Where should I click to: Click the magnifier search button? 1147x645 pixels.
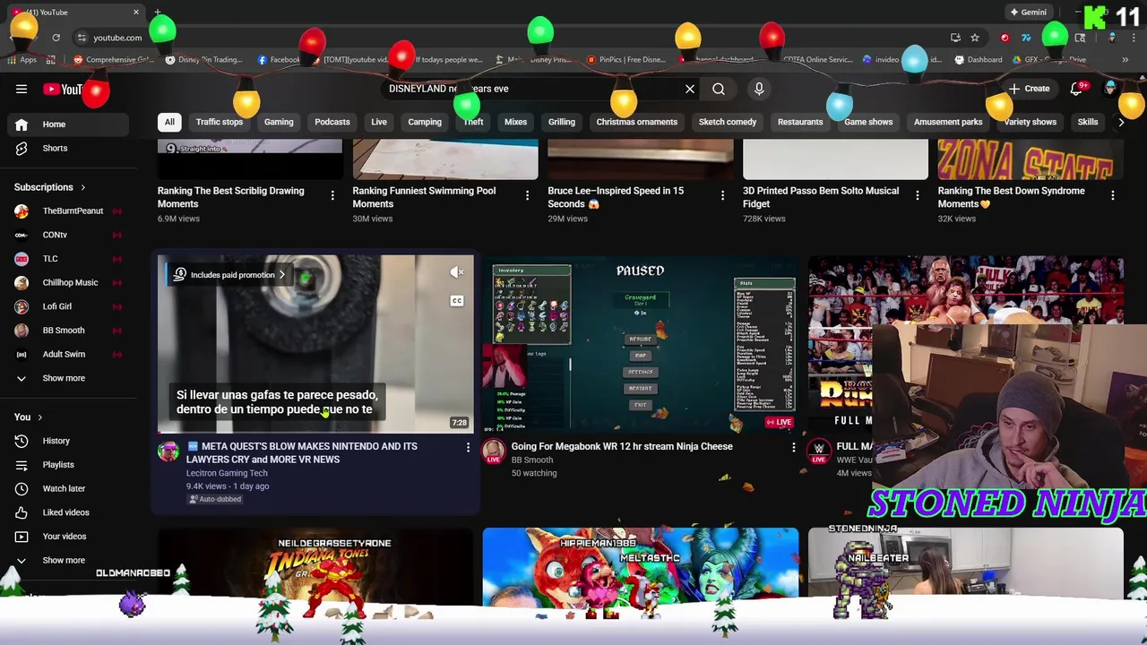point(719,89)
